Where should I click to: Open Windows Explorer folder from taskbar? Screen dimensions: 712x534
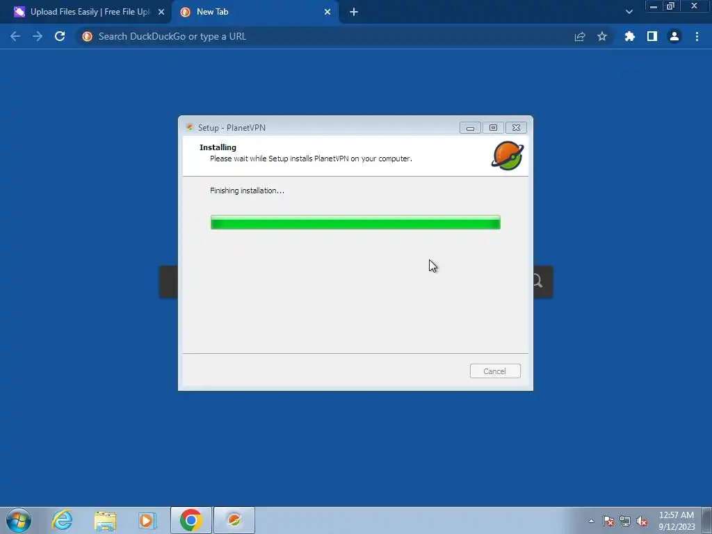[105, 520]
